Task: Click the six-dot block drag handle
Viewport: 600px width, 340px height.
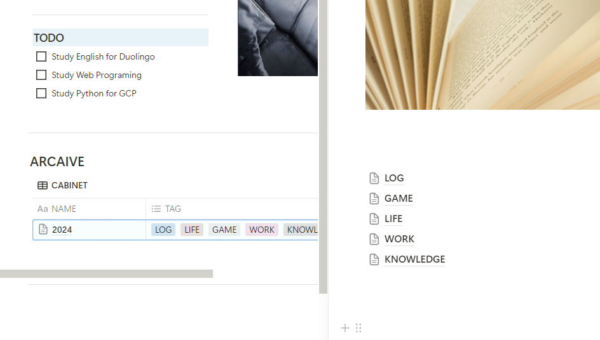Action: 358,328
